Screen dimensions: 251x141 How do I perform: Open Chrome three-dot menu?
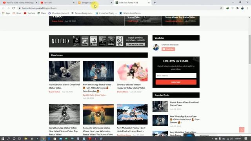(x=247, y=8)
